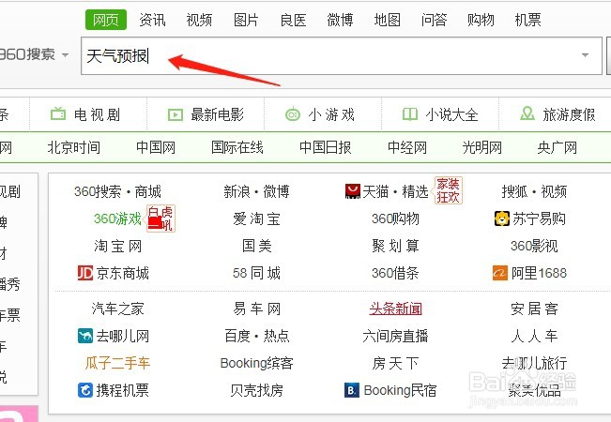Click the 家装狂欢 badge next to 天猫精选
The width and height of the screenshot is (611, 422).
(x=448, y=190)
